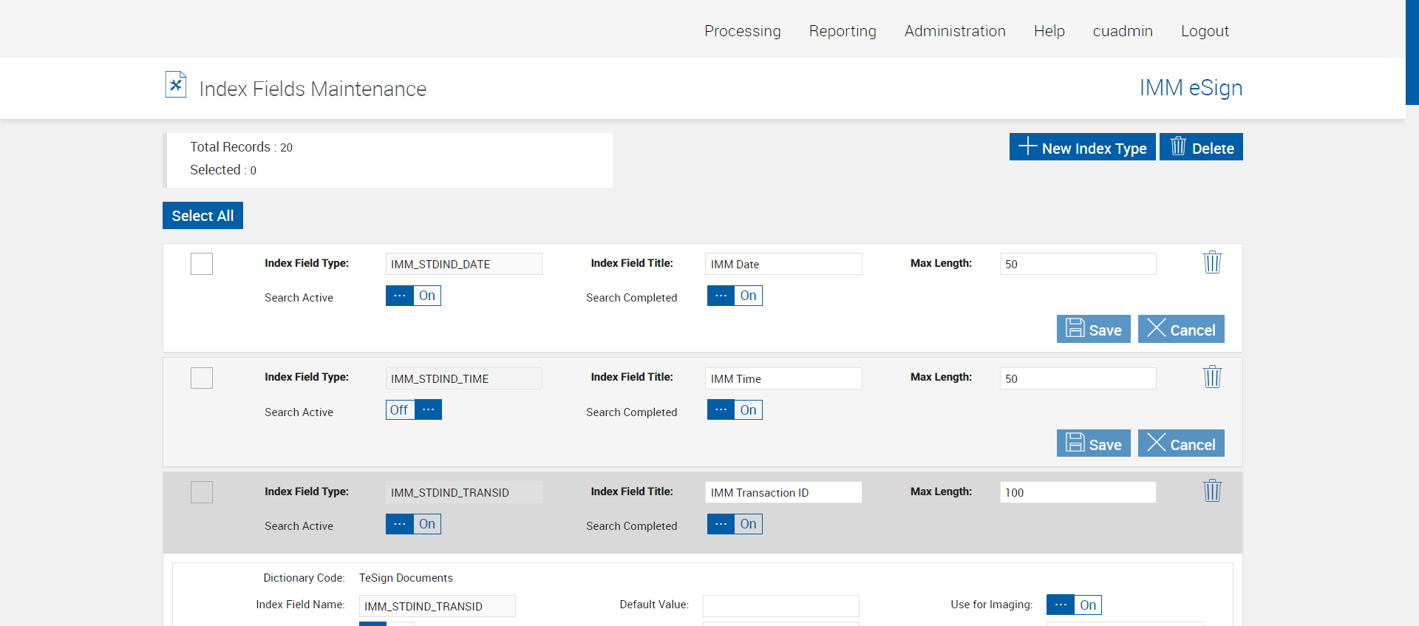
Task: Delete the IMM_STDIND_DATE row via trash icon
Action: 1212,262
